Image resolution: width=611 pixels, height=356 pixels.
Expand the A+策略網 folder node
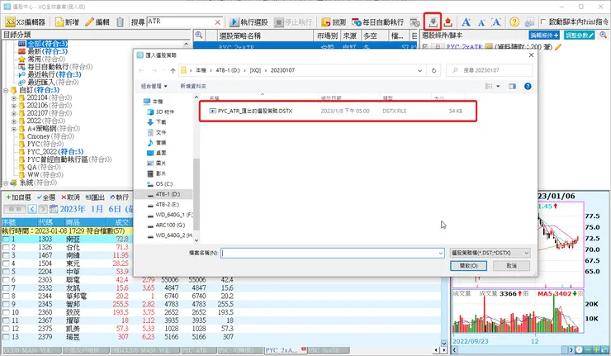pyautogui.click(x=14, y=129)
